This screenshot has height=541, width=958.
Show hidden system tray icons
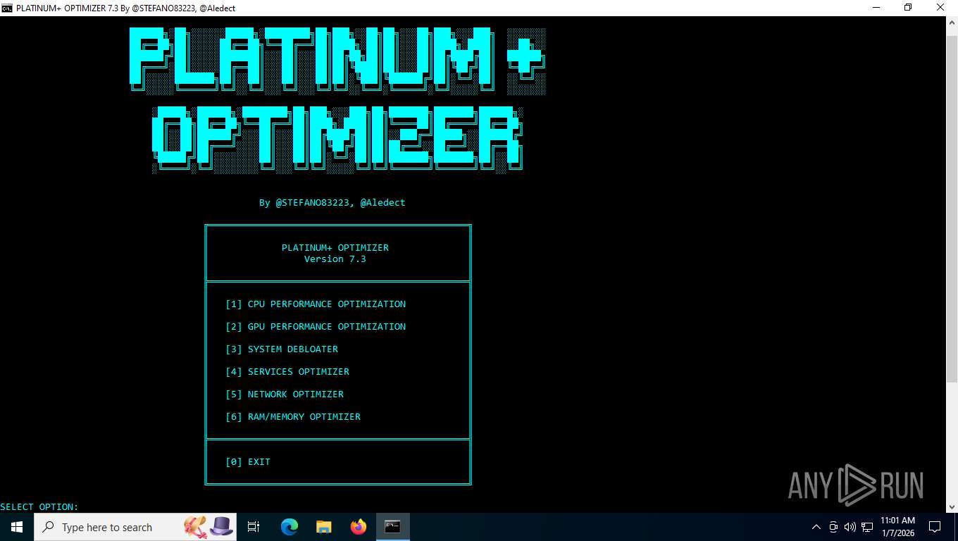tap(816, 527)
